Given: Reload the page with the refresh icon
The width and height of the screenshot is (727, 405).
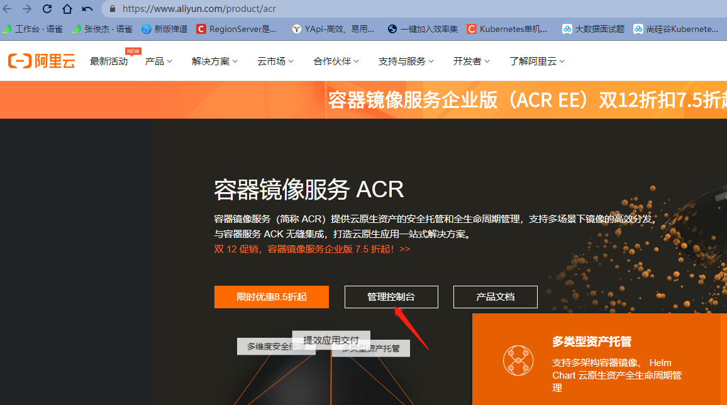Looking at the screenshot, I should tap(47, 9).
